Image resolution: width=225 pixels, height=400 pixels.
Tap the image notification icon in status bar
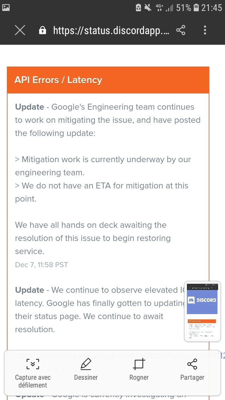click(x=6, y=7)
